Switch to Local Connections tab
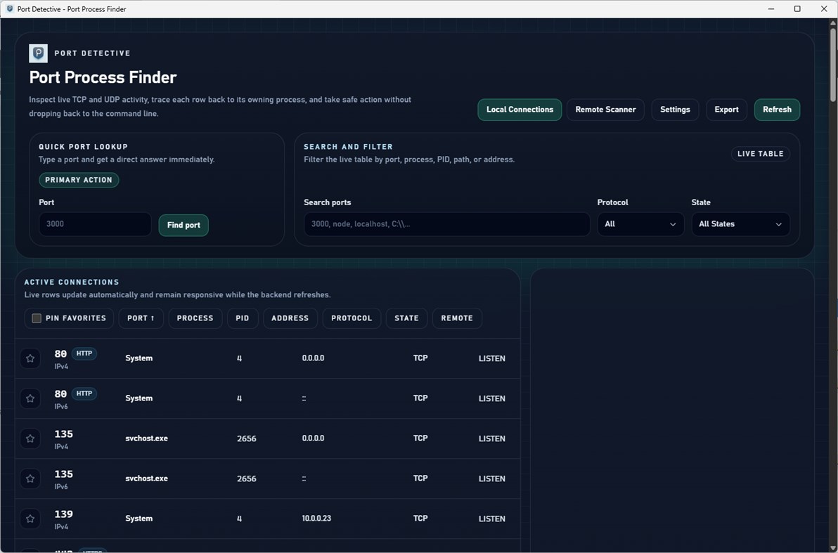This screenshot has width=838, height=553. pos(520,110)
